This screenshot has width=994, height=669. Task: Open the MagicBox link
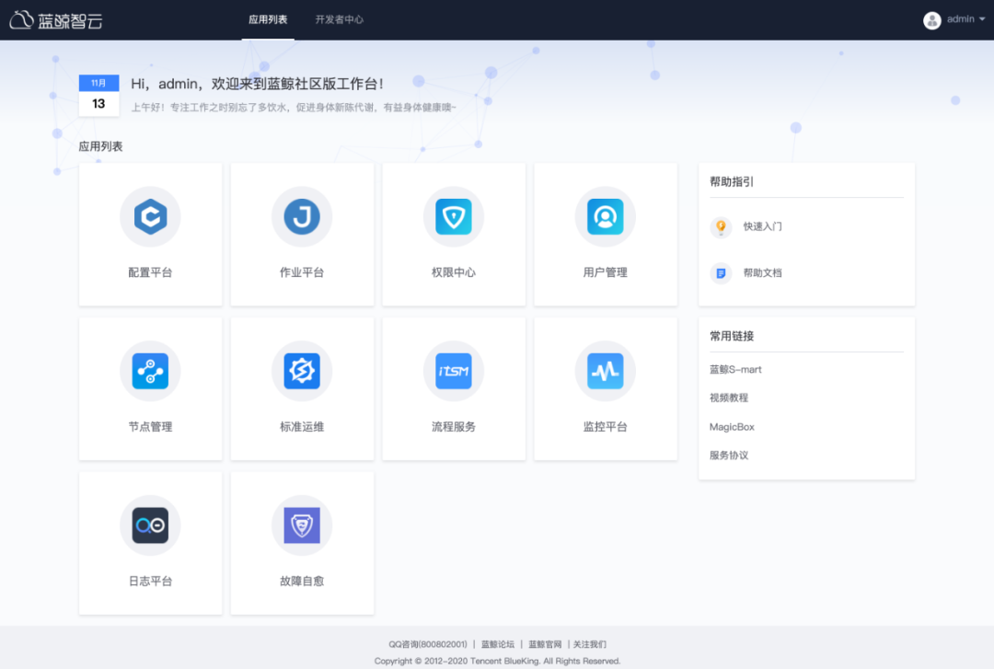click(x=732, y=427)
